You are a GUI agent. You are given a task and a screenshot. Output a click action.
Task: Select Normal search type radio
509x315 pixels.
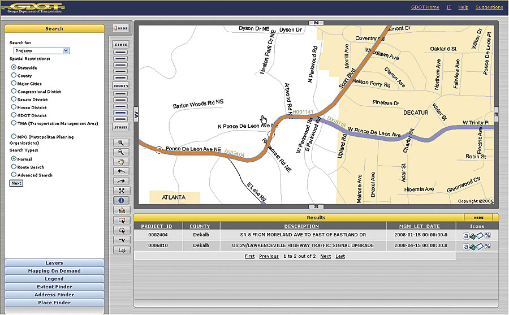(x=14, y=158)
